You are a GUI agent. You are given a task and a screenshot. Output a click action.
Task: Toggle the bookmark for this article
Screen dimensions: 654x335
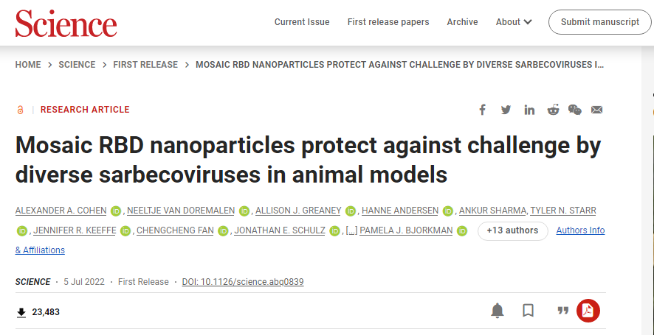pos(529,311)
